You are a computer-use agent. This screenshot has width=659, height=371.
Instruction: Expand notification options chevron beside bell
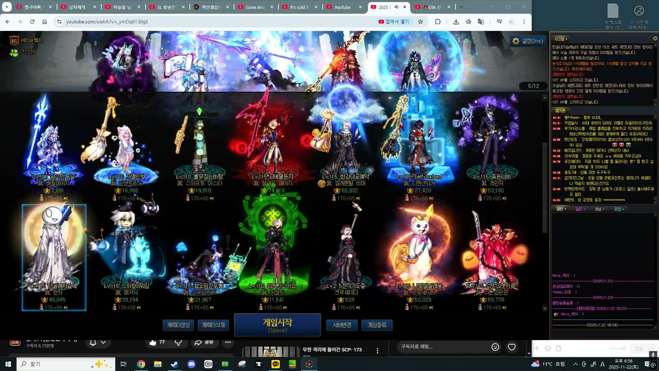tap(103, 342)
